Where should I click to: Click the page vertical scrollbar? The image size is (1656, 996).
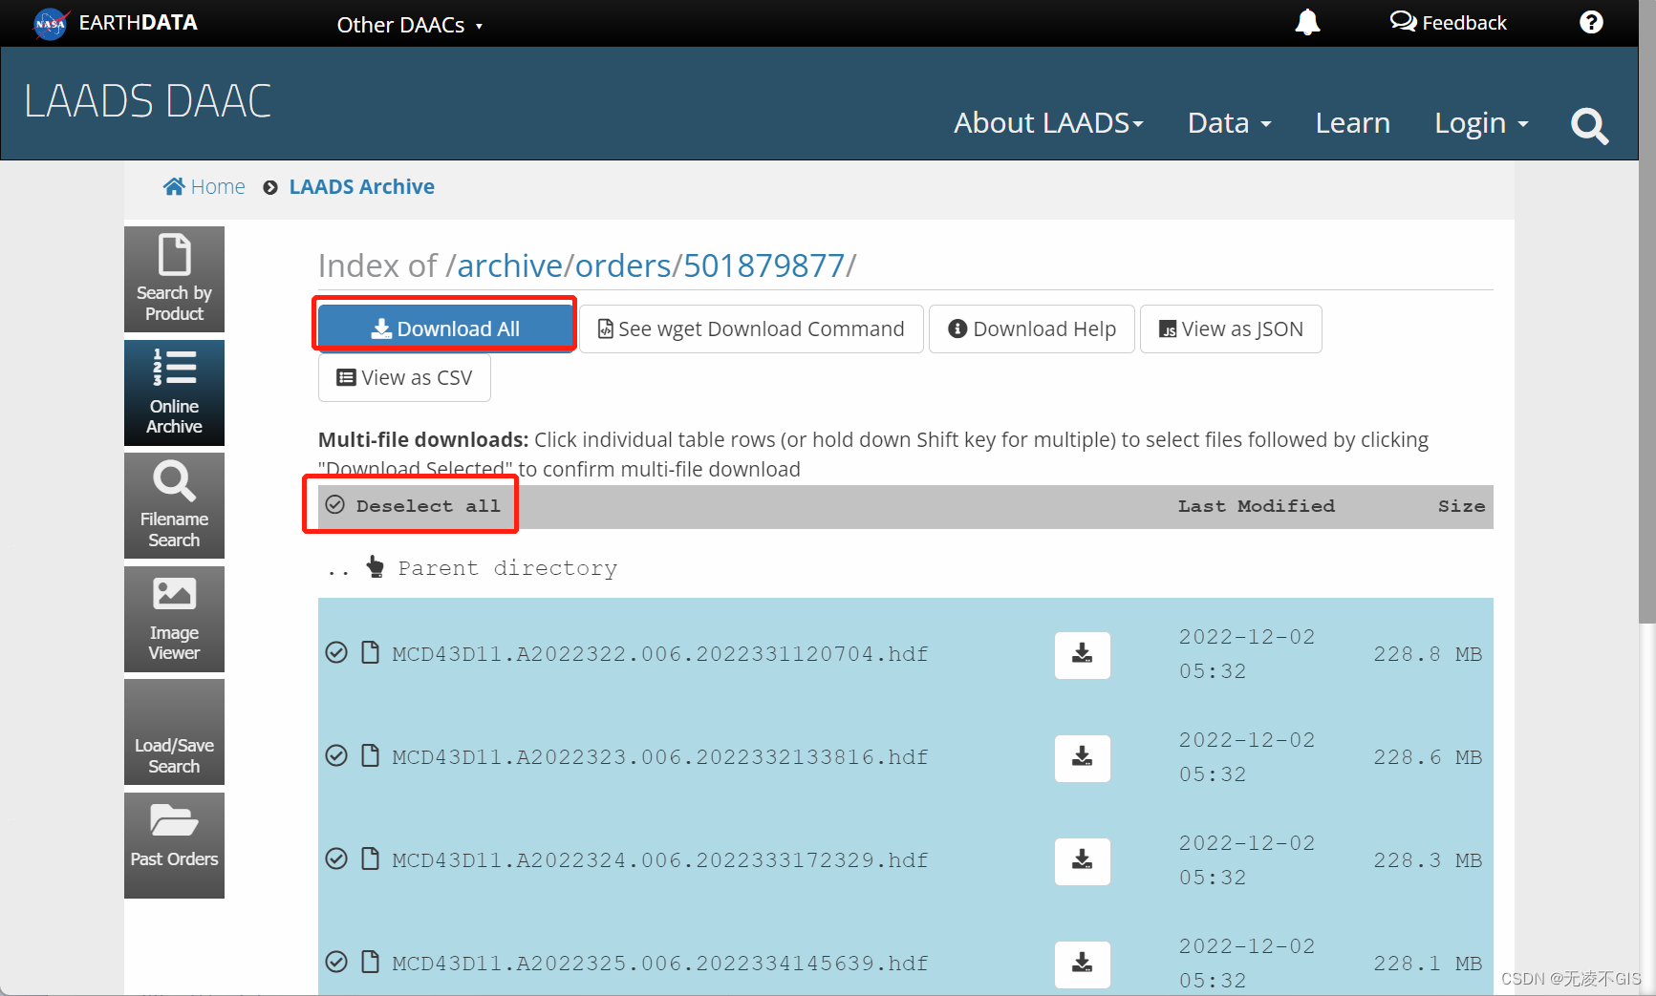1646,311
